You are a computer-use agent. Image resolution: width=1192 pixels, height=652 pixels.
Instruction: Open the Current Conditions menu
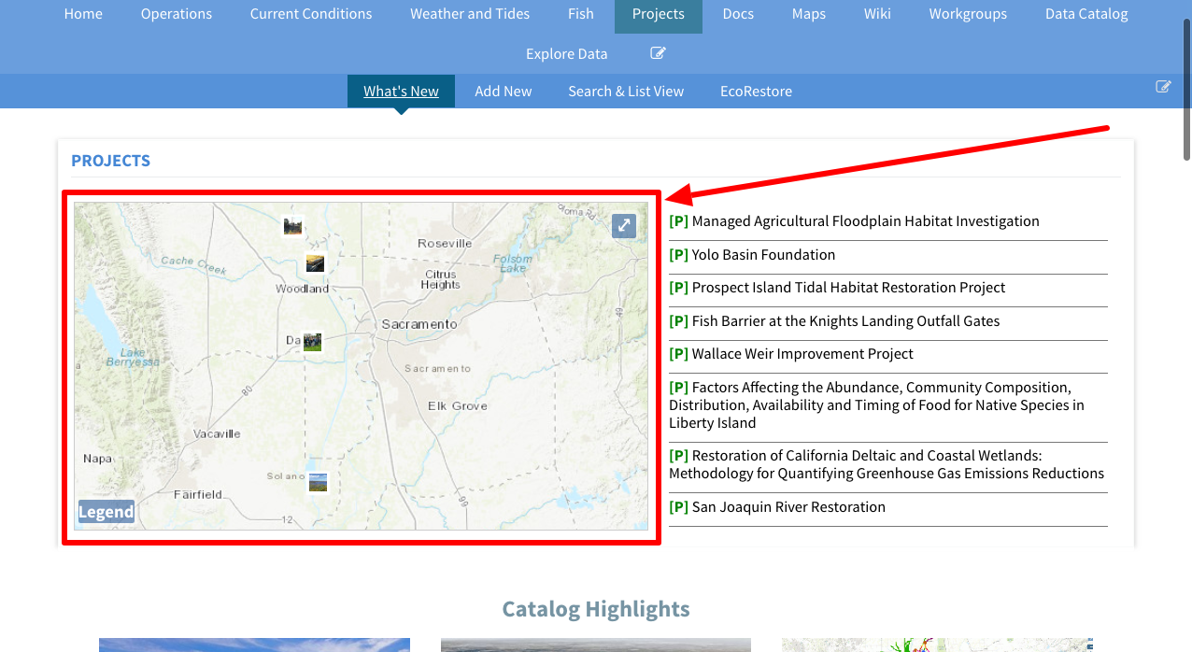310,14
